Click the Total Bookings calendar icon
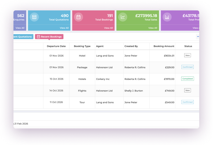 click(78, 17)
